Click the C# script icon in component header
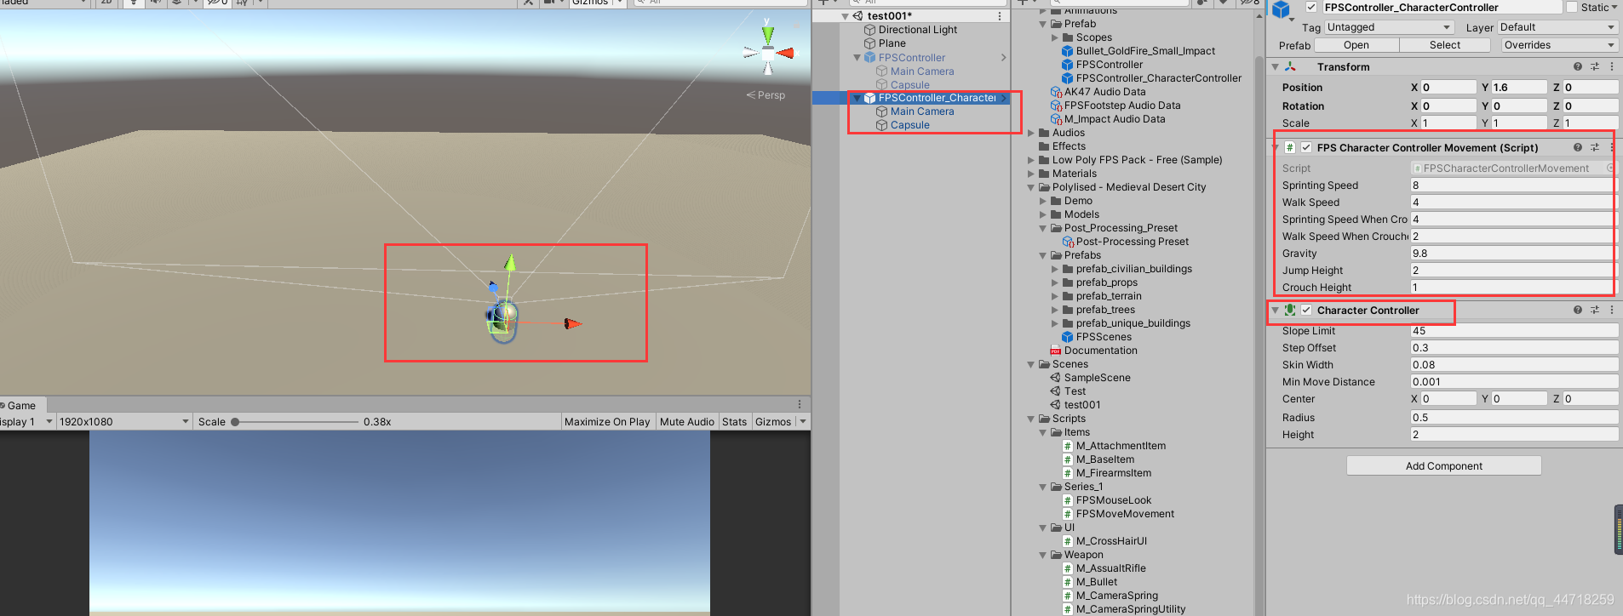The width and height of the screenshot is (1623, 616). [1290, 147]
